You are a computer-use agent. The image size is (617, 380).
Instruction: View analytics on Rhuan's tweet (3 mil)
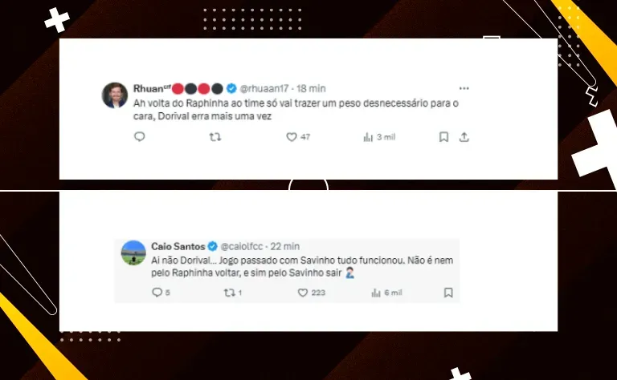[x=379, y=137]
